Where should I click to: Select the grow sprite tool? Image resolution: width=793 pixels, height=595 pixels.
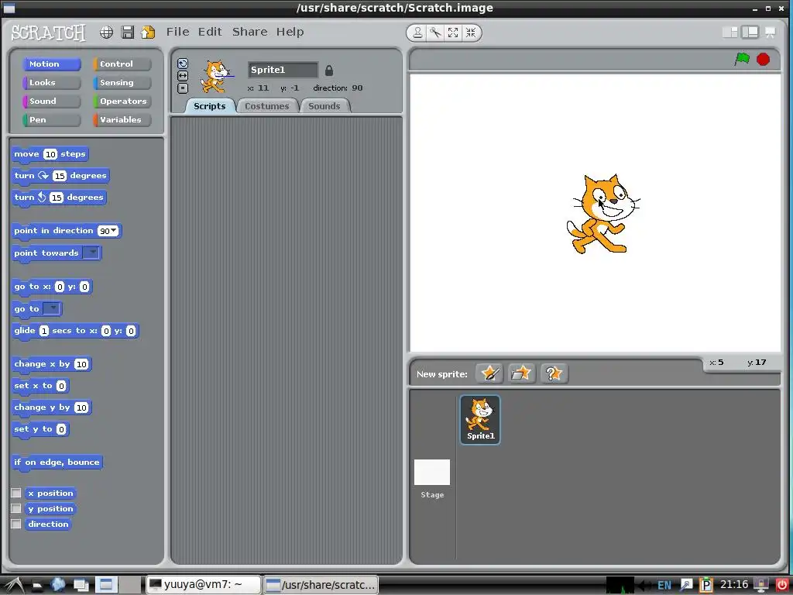point(453,33)
